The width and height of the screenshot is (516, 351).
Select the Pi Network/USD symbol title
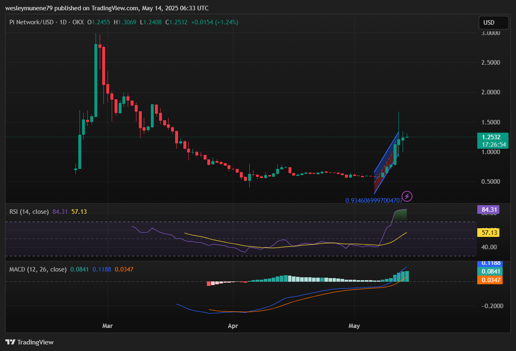point(32,22)
